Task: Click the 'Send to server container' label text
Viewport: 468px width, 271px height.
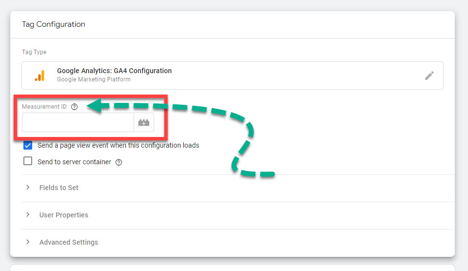Action: pyautogui.click(x=74, y=162)
